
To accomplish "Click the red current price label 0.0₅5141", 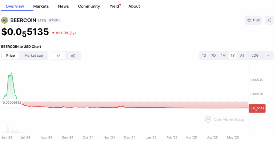I will pyautogui.click(x=257, y=108).
